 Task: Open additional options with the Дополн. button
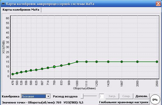coord(141,96)
